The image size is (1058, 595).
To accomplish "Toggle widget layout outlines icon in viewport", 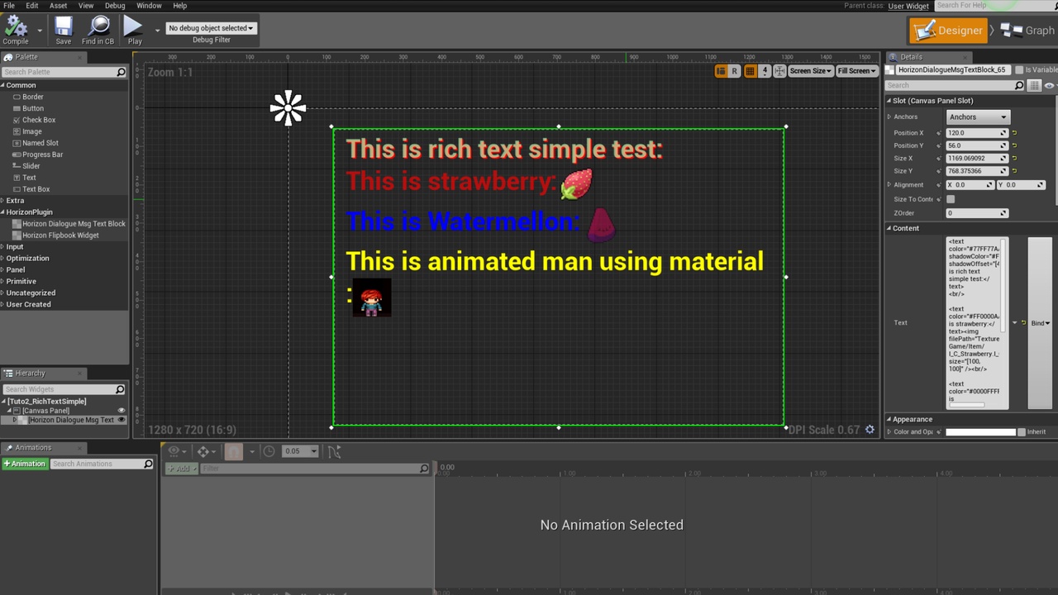I will click(721, 71).
